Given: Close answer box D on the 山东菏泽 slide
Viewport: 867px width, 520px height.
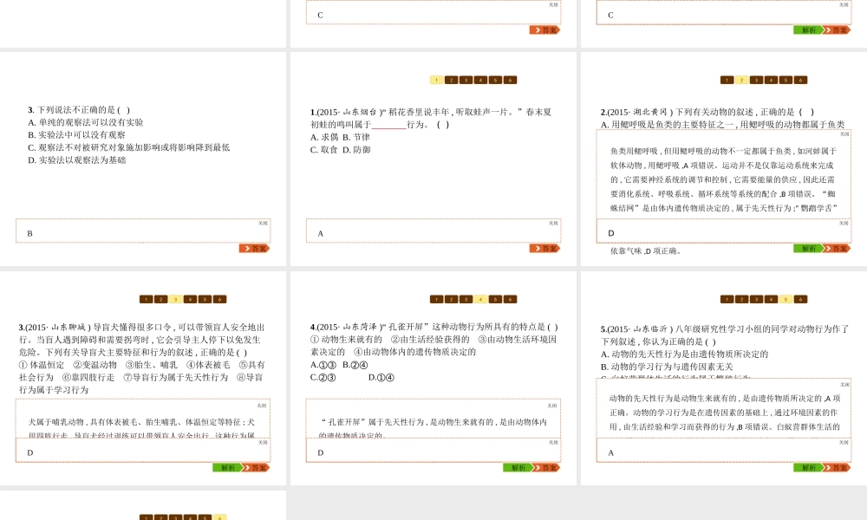Looking at the screenshot, I should click(553, 443).
